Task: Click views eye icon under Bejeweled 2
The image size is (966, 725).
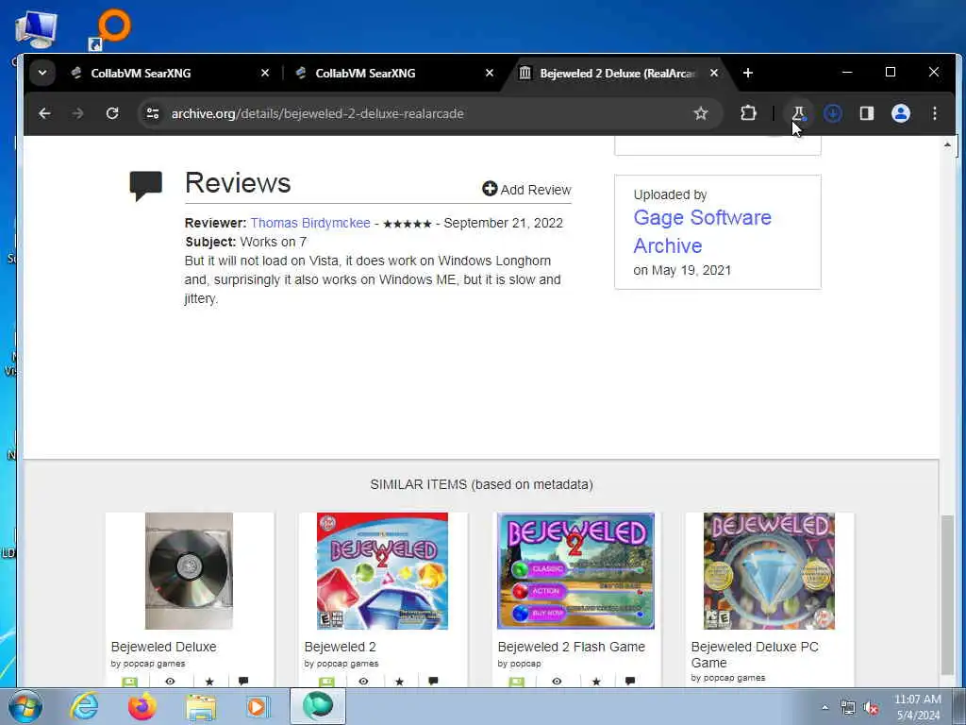Action: click(x=363, y=682)
